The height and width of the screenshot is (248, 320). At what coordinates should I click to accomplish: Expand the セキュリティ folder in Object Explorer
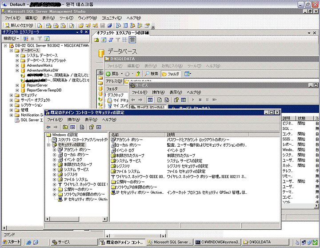pyautogui.click(x=12, y=95)
